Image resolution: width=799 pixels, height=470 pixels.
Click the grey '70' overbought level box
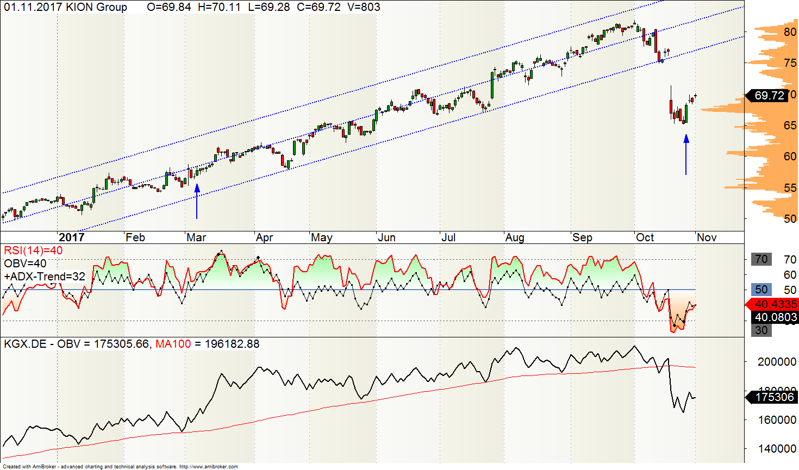pos(761,259)
